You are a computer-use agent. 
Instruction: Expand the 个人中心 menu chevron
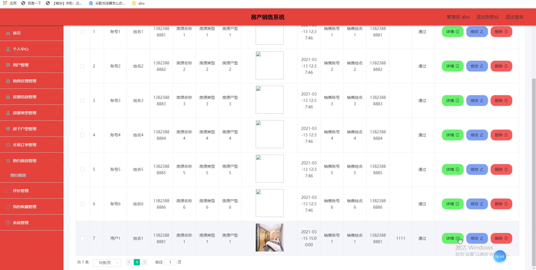click(56, 49)
